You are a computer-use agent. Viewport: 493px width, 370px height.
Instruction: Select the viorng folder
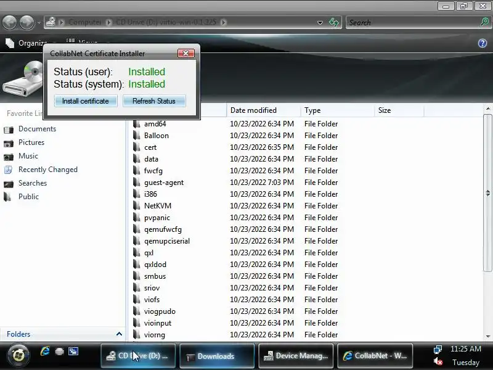[x=155, y=335]
